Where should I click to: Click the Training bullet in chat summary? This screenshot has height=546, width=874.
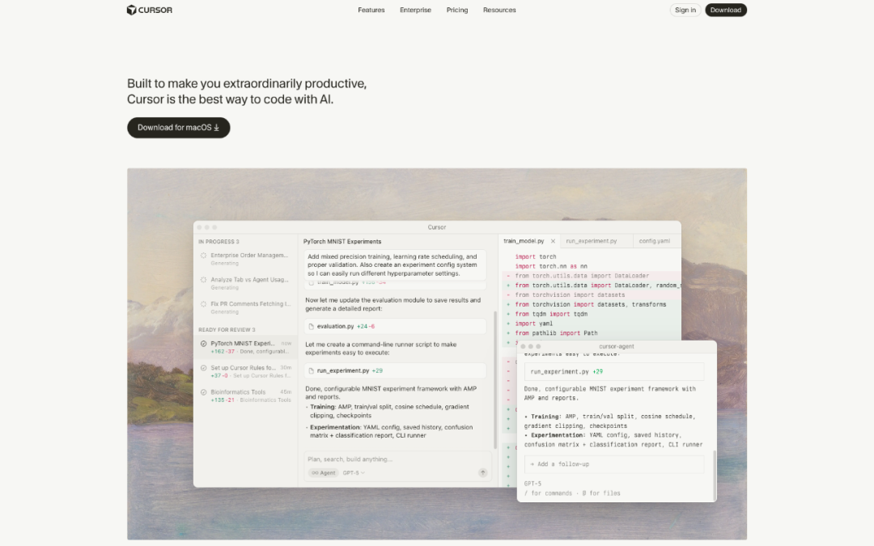[x=389, y=411]
